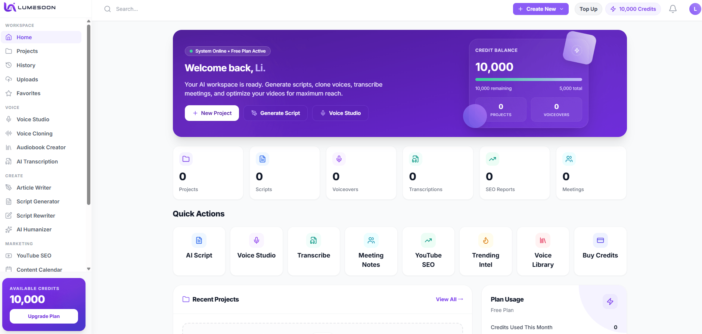
Task: Go to YouTube SEO sidebar item
Action: point(41,256)
